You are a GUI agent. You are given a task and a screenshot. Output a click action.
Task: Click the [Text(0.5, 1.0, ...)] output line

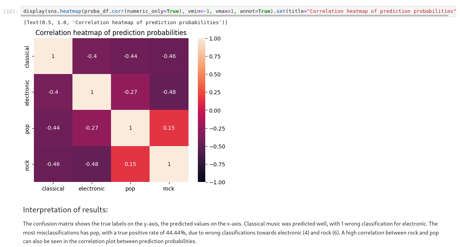[x=125, y=23]
